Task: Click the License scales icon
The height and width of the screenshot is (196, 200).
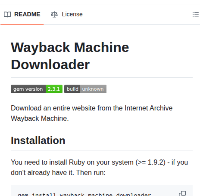Action: click(54, 14)
